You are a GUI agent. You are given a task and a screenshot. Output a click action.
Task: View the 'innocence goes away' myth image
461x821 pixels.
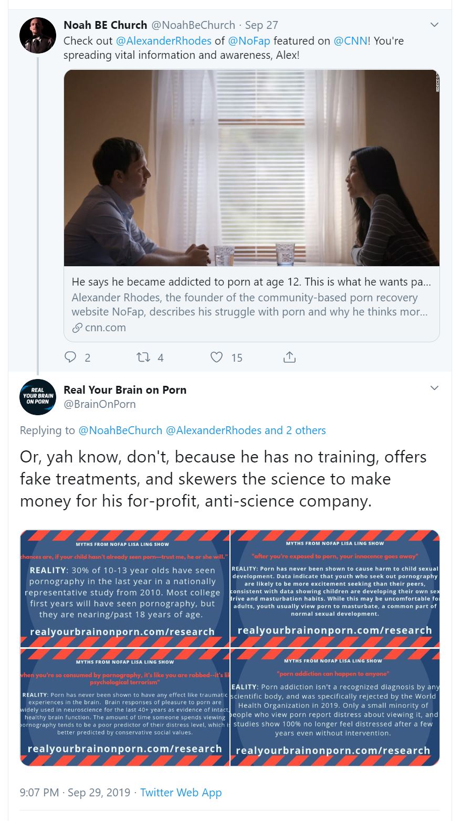coord(335,588)
